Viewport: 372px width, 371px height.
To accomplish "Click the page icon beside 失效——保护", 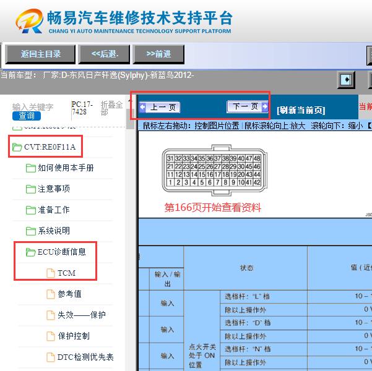I will [51, 315].
